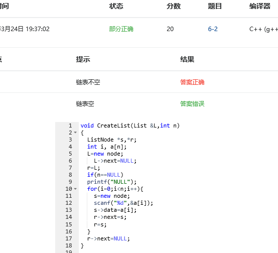Click the 链表不空 hint cell

(x=88, y=82)
